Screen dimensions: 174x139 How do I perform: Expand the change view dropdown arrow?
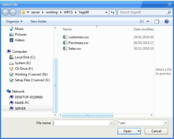pyautogui.click(x=148, y=21)
